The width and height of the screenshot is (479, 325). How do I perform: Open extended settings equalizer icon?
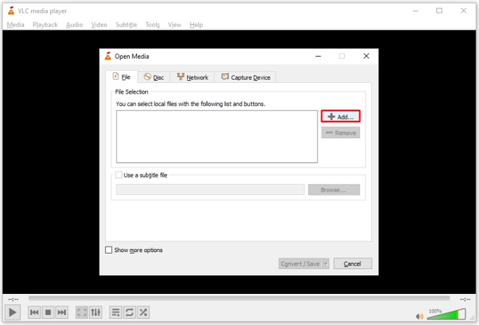pos(96,312)
